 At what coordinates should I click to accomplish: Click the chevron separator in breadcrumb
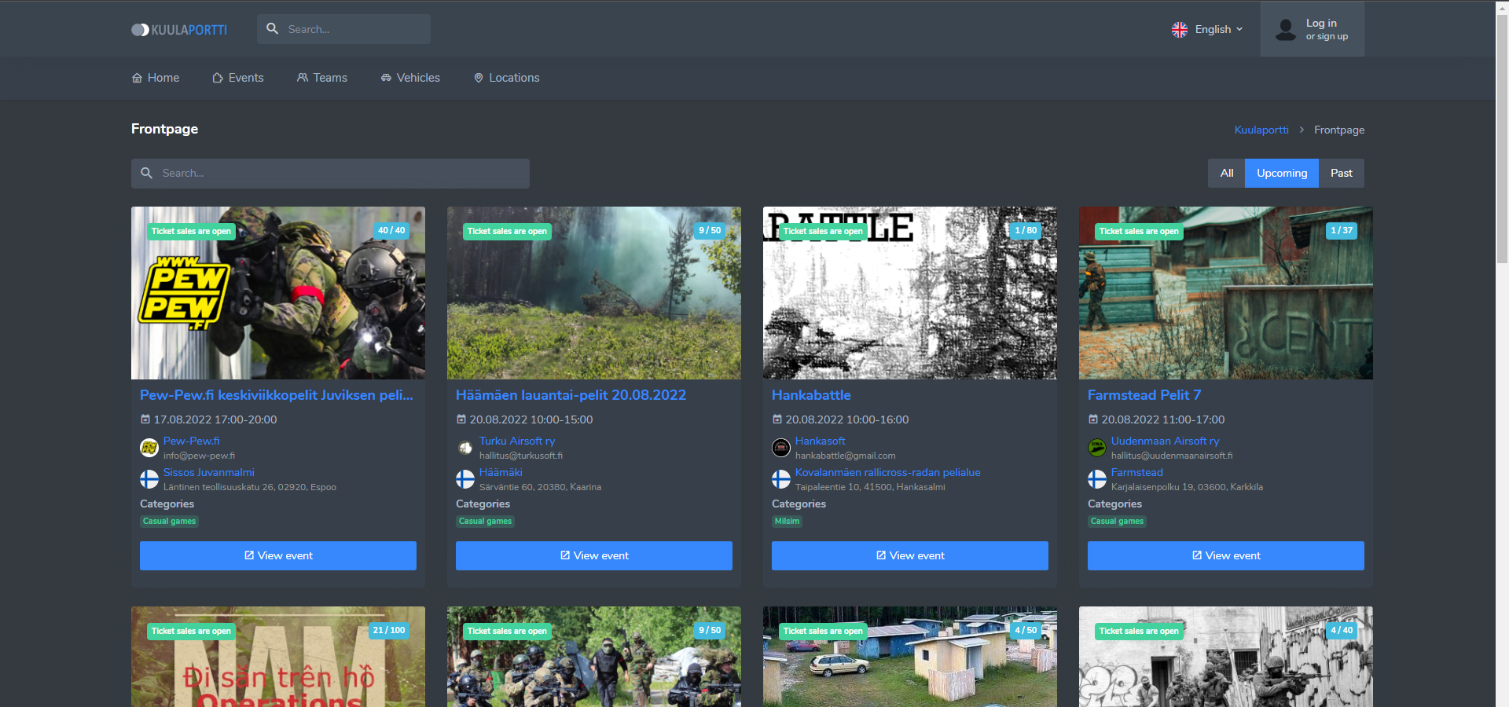(1302, 130)
